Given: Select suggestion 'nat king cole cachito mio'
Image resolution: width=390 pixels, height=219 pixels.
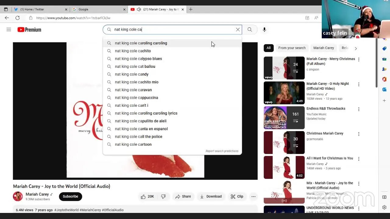Looking at the screenshot, I should pyautogui.click(x=172, y=82).
